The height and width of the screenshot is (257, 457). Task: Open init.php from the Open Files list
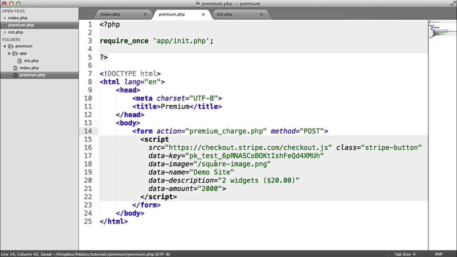(x=15, y=32)
